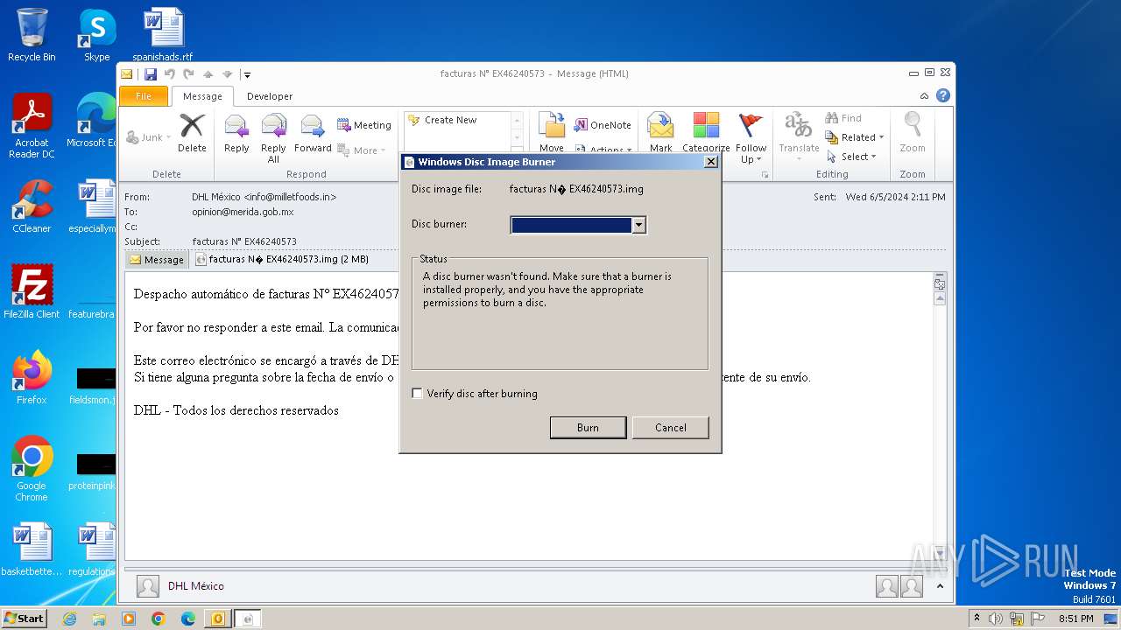Viewport: 1121px width, 630px height.
Task: Click Create New quick step
Action: pyautogui.click(x=456, y=120)
